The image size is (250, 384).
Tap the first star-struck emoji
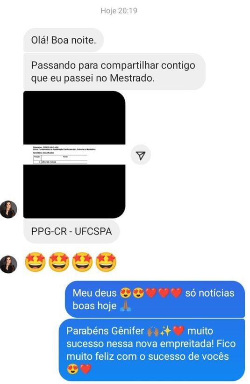pos(35,262)
